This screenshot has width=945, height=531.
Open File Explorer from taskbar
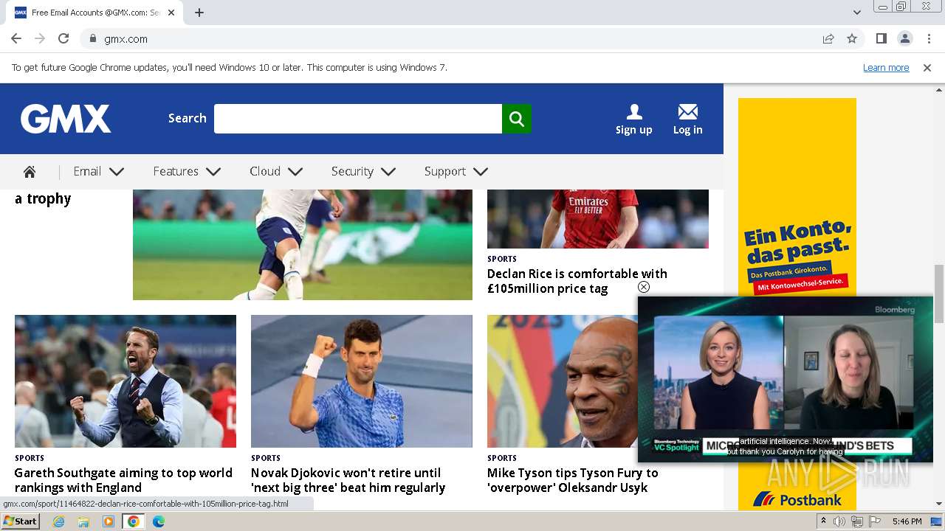click(x=83, y=521)
